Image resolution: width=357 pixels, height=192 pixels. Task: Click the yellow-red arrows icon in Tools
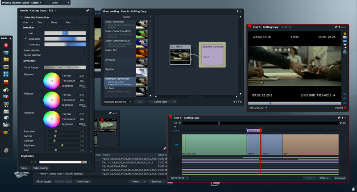click(x=6, y=83)
